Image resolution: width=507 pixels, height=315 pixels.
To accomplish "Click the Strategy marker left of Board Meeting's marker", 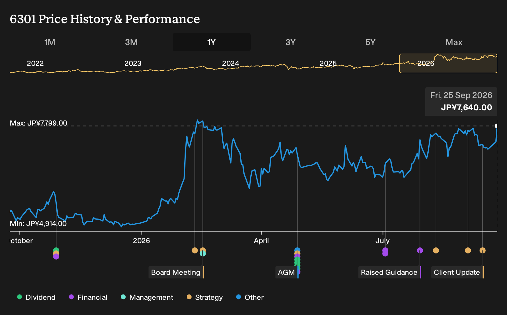I will pos(195,250).
